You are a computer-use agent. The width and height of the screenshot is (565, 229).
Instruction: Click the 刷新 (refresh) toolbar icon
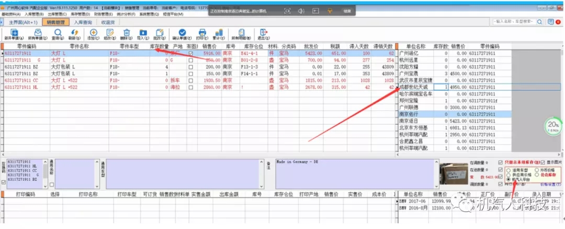tap(74, 32)
